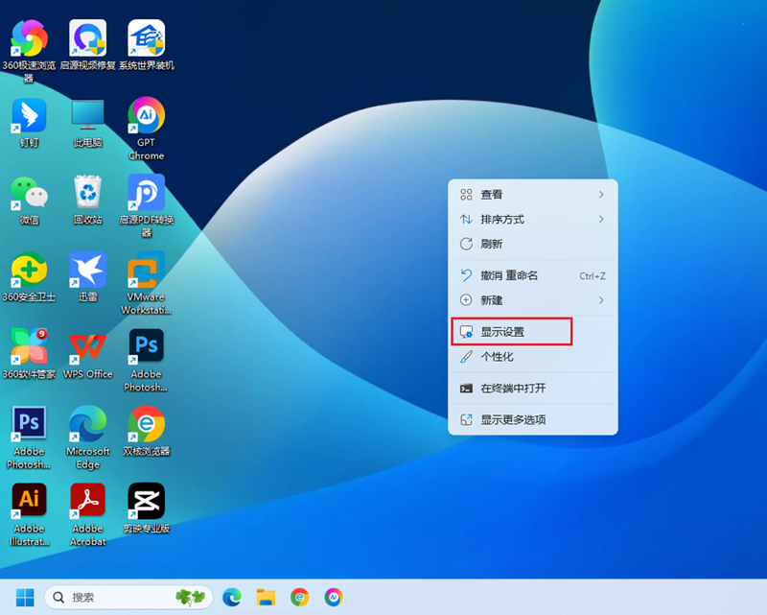This screenshot has width=767, height=615.
Task: Select the Adobe Illustrator desktop icon
Action: pyautogui.click(x=30, y=501)
